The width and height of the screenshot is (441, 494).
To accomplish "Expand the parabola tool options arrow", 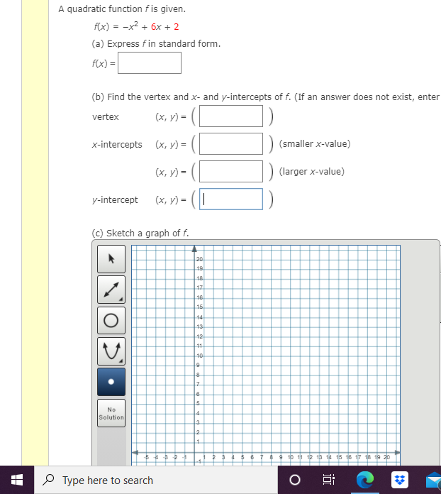I will coord(121,361).
